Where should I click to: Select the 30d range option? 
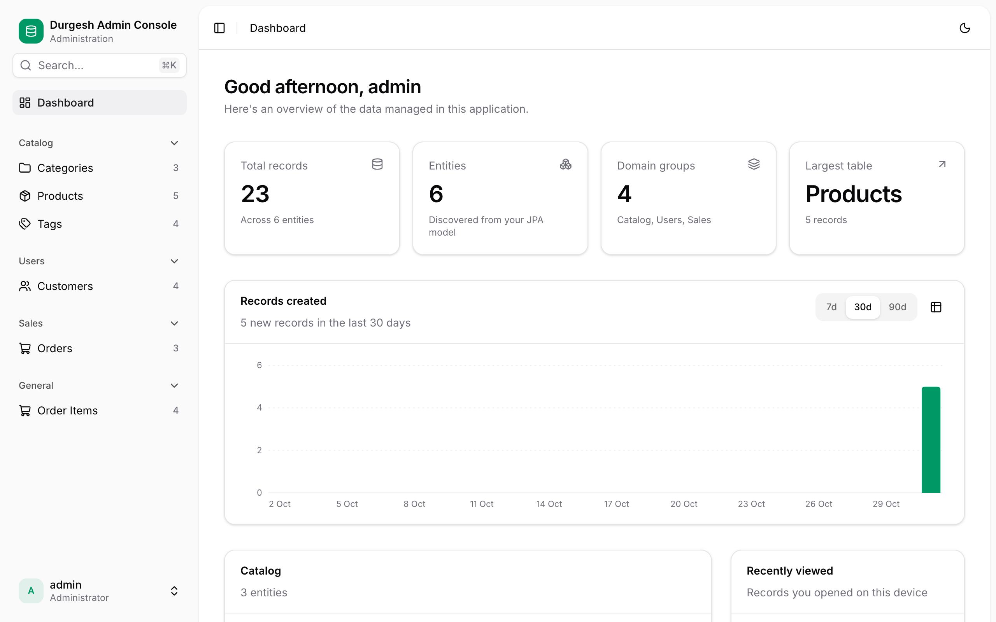tap(863, 307)
